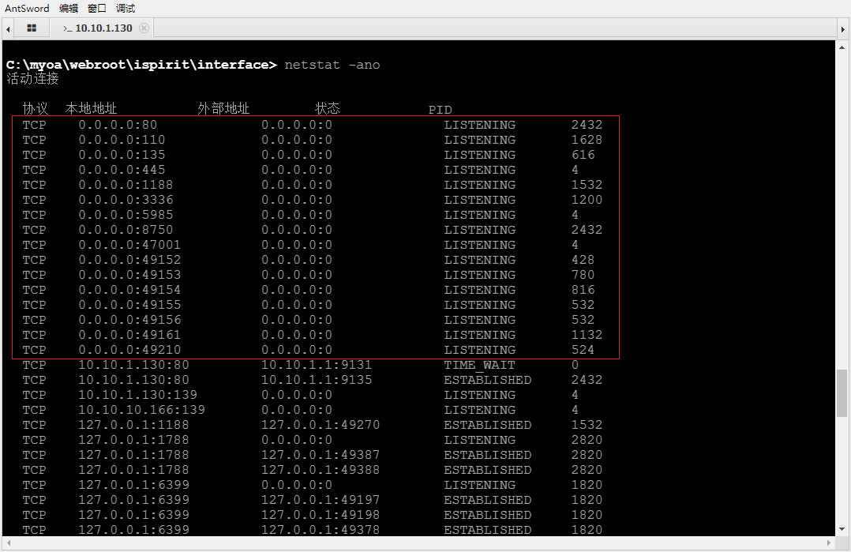Image resolution: width=851 pixels, height=552 pixels.
Task: Click foreign address 127.0.0.1:49198
Action: point(321,515)
